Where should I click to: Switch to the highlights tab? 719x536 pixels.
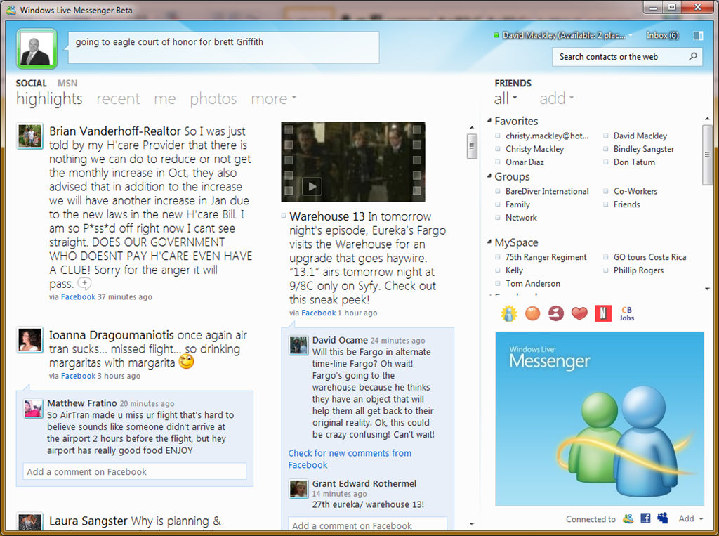pyautogui.click(x=49, y=98)
